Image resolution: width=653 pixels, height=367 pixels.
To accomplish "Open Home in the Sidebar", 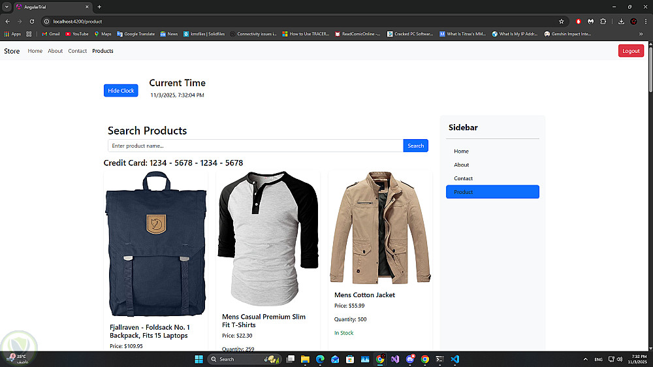I will (492, 152).
